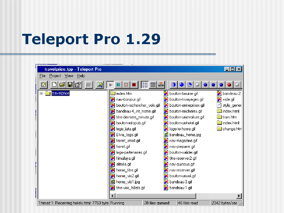Image resolution: width=284 pixels, height=213 pixels.
Task: Open the View menu
Action: (69, 76)
